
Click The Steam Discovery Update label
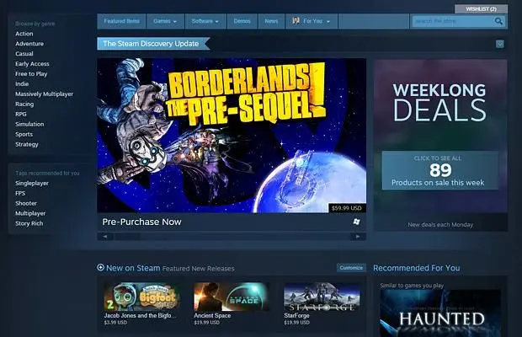pos(151,44)
